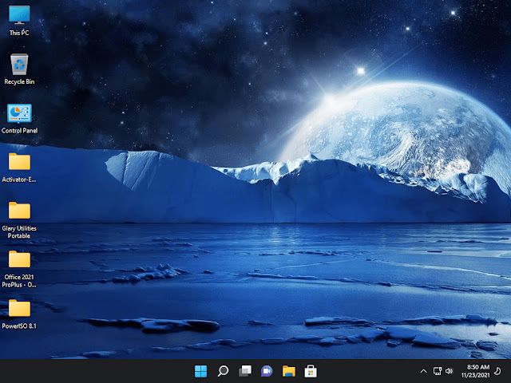Select the Glary Utilities Portable folder

[x=19, y=220]
